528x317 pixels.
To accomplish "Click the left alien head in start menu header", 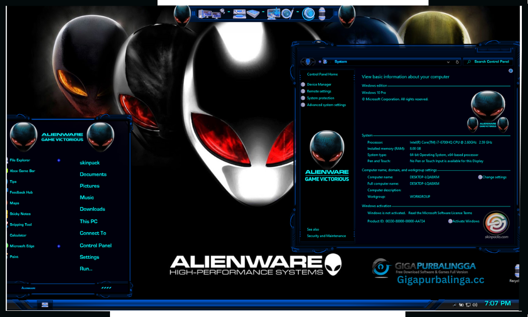I will [x=24, y=137].
